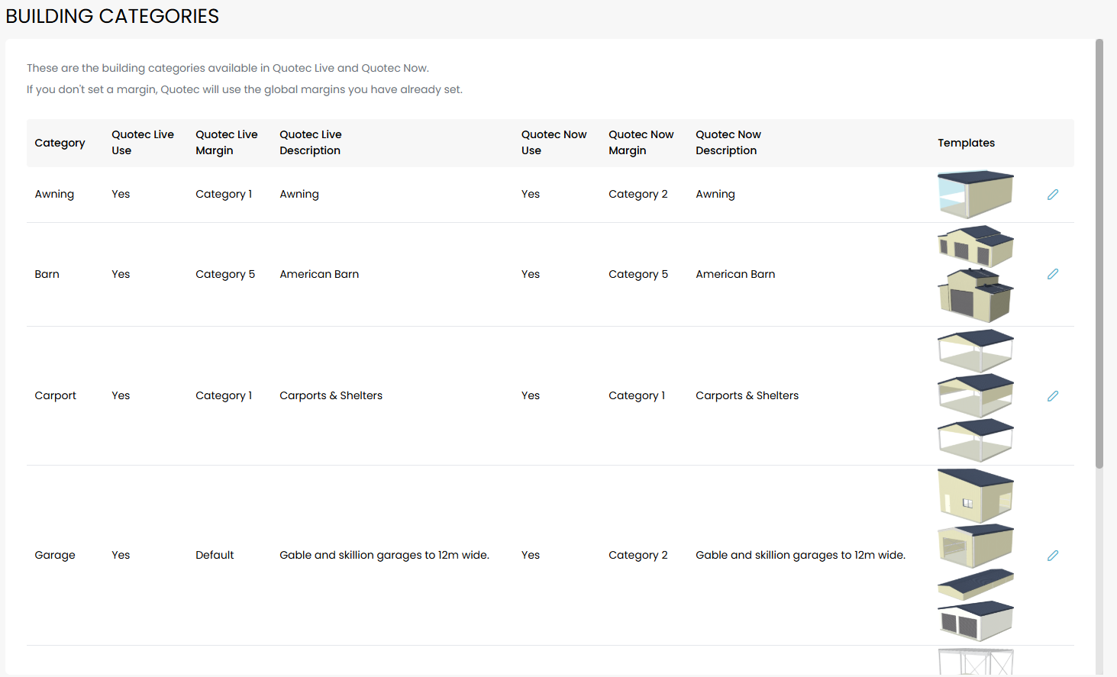Image resolution: width=1117 pixels, height=677 pixels.
Task: Select the Garage template with two doors
Action: [975, 621]
